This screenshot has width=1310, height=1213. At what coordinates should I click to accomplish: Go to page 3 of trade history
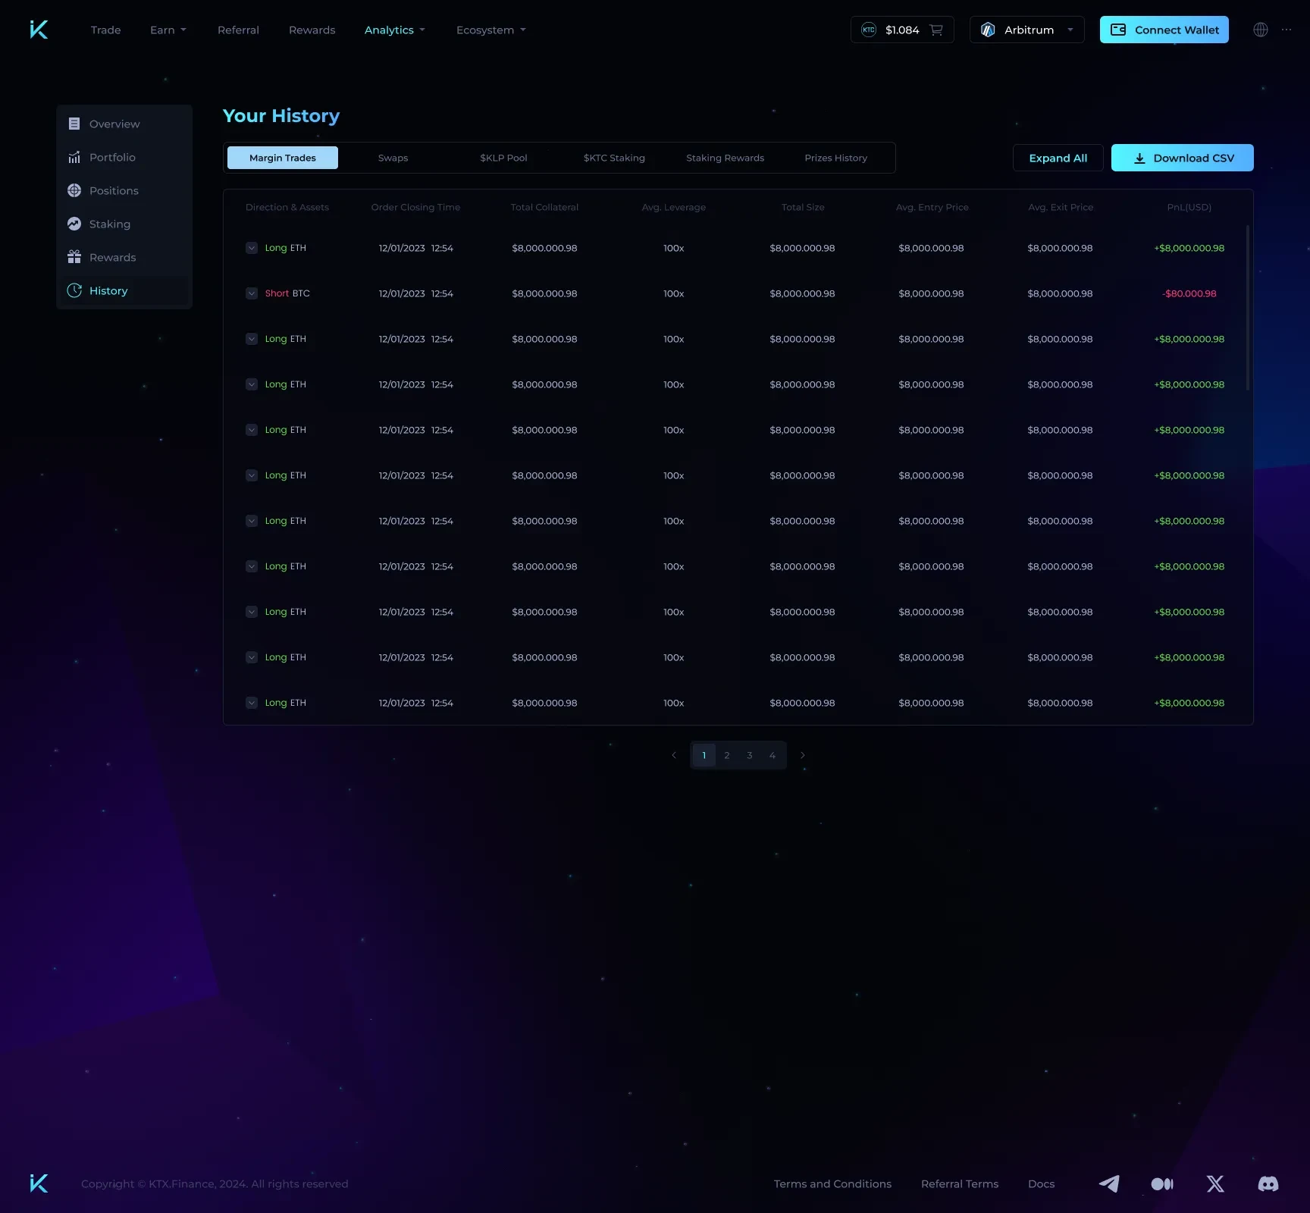click(x=749, y=755)
